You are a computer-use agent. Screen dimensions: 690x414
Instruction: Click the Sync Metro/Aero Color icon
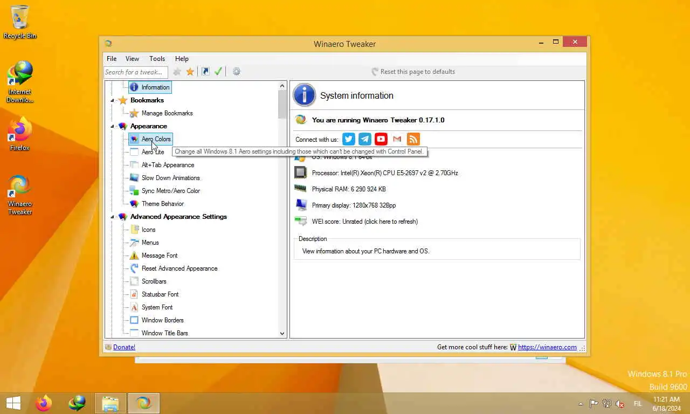point(134,191)
